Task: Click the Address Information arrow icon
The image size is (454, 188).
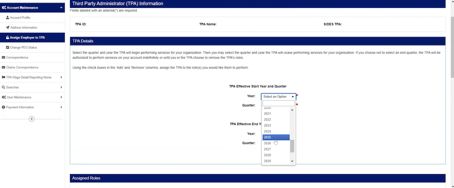Action: (8, 28)
